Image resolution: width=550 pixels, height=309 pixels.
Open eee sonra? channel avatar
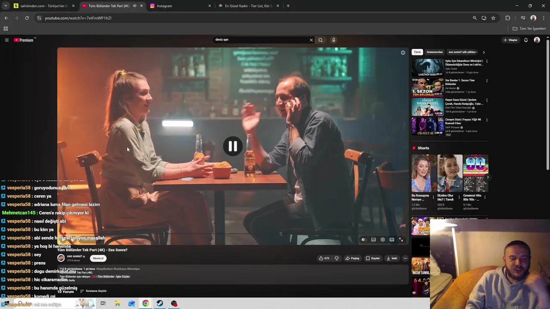pos(61,258)
